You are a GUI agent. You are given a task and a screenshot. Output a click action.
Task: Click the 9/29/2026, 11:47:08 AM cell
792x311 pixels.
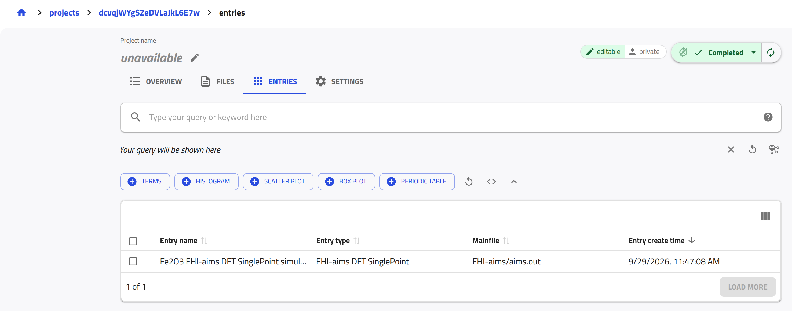[674, 261]
